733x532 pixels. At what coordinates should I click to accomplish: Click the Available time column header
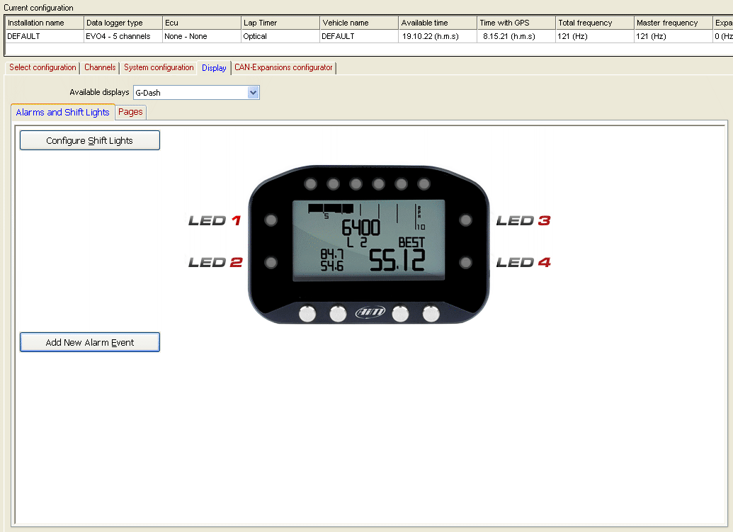coord(438,23)
